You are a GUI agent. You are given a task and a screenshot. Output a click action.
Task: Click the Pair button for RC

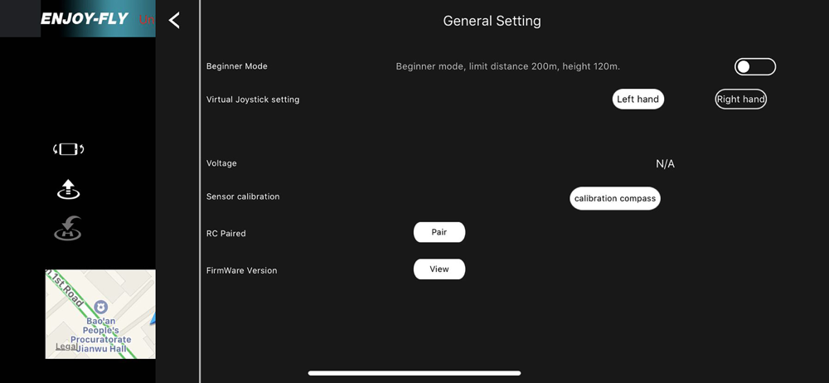click(439, 232)
